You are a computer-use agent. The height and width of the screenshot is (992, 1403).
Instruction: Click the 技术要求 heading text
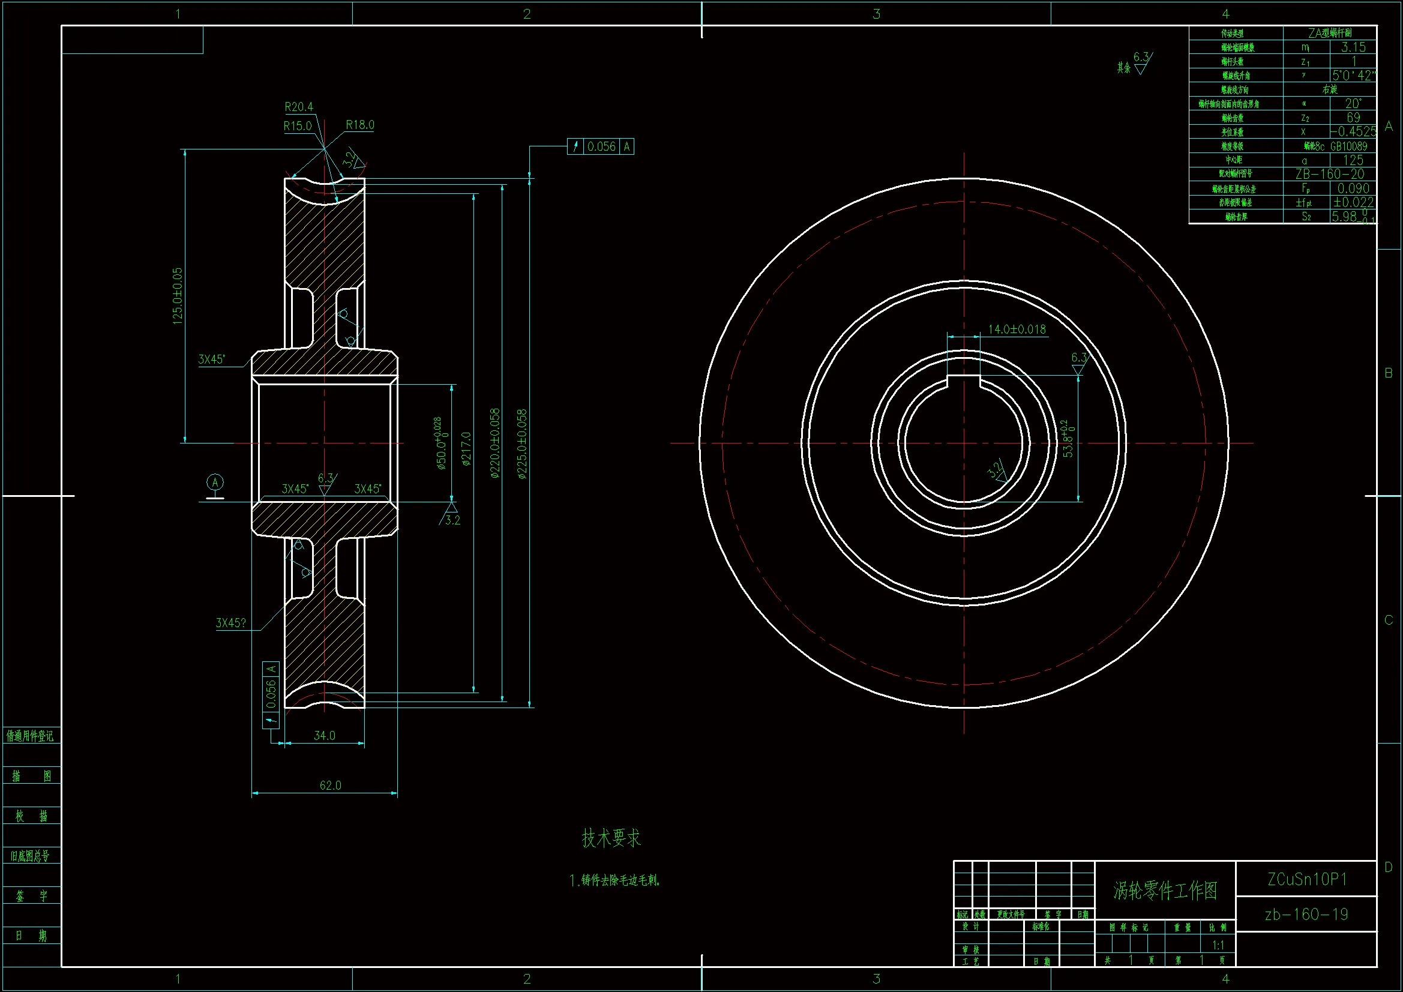click(611, 838)
